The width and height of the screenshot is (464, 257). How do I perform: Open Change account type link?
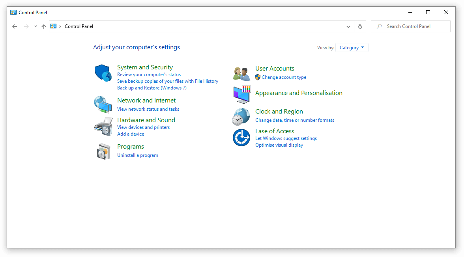tap(284, 77)
